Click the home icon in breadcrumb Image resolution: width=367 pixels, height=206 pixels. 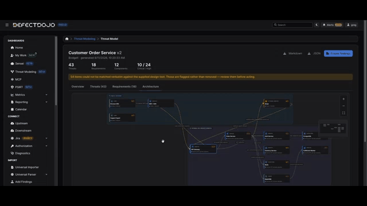pyautogui.click(x=67, y=39)
